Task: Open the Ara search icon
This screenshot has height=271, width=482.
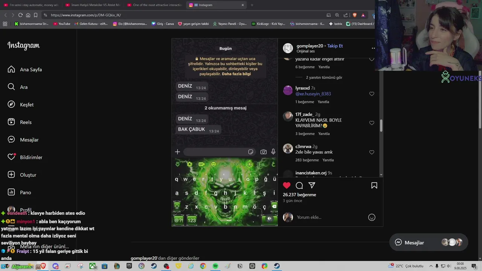Action: (11, 87)
